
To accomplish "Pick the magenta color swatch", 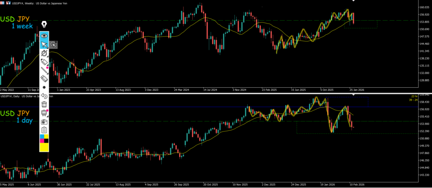I will [41, 141].
